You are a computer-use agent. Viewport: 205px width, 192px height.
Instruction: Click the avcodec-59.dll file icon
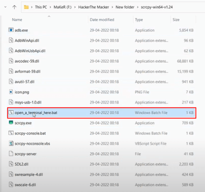tap(11, 61)
